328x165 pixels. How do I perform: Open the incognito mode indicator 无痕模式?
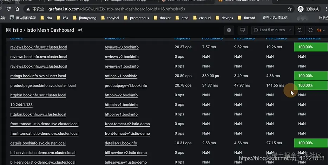pos(309,9)
